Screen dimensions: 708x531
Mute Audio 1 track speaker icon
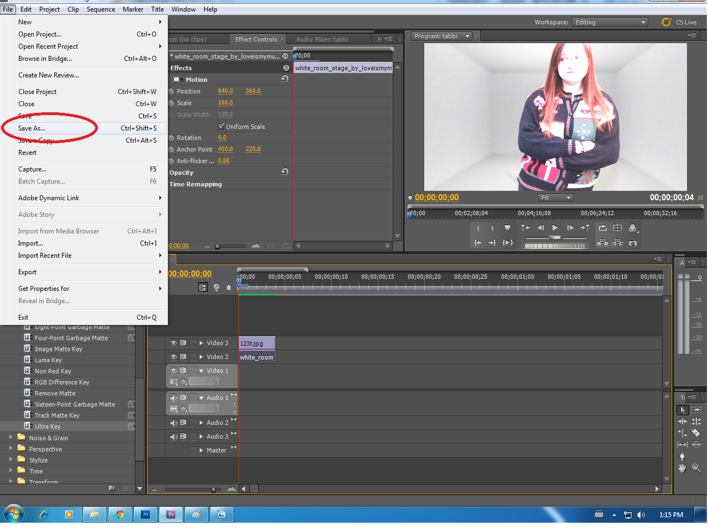[x=174, y=398]
